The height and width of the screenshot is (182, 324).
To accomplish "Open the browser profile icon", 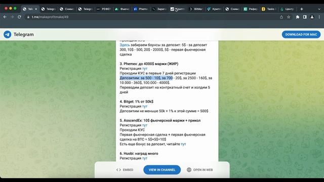I will point(312,17).
